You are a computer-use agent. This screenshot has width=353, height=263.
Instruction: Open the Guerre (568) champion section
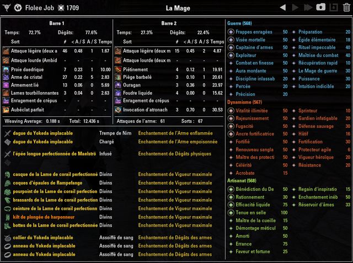click(239, 23)
